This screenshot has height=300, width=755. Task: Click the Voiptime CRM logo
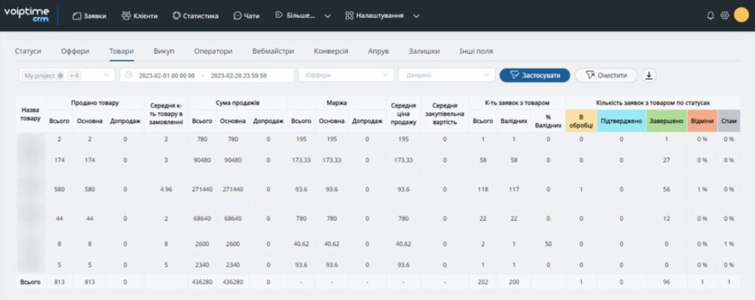27,15
